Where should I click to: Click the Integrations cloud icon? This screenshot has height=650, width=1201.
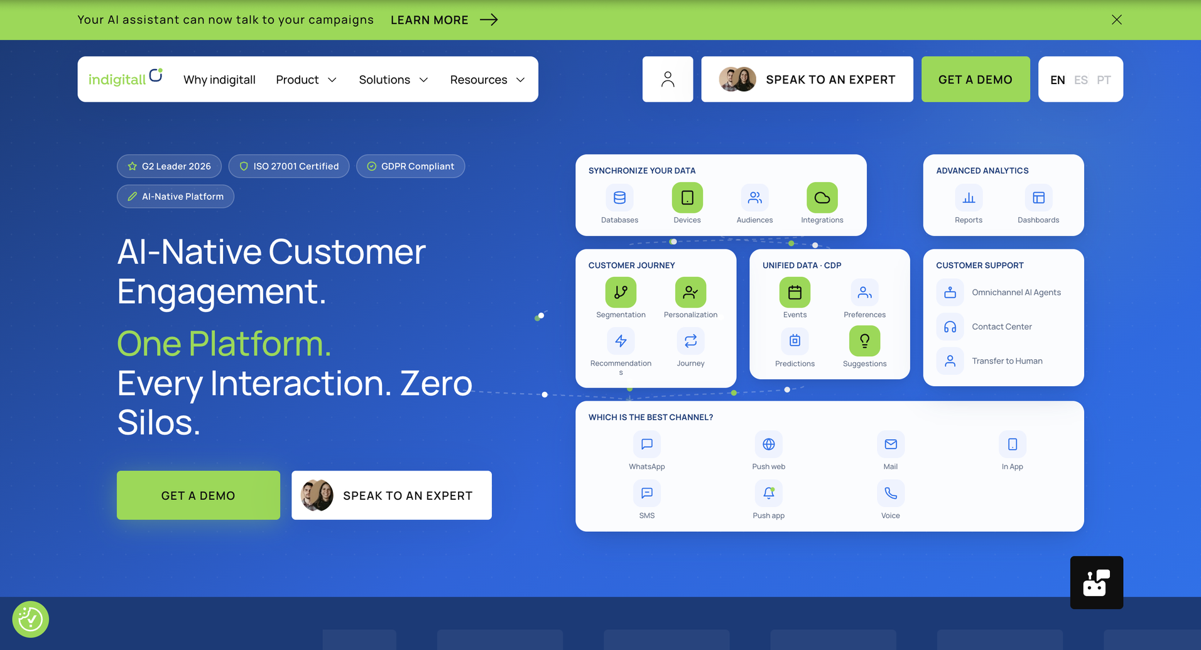coord(822,198)
